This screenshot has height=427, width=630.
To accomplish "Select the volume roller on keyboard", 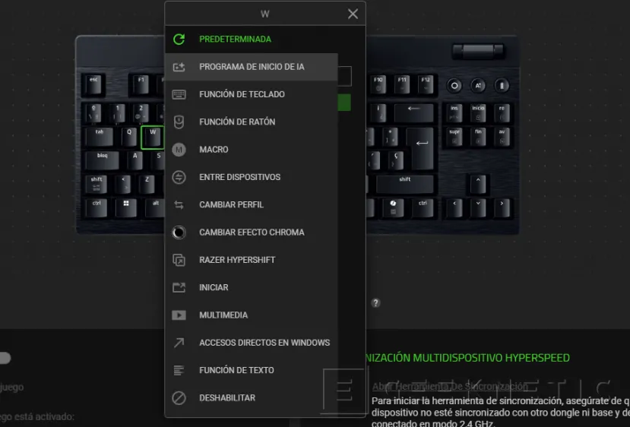I will point(478,52).
